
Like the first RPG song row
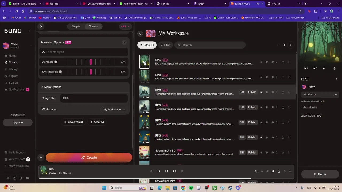pos(261,62)
